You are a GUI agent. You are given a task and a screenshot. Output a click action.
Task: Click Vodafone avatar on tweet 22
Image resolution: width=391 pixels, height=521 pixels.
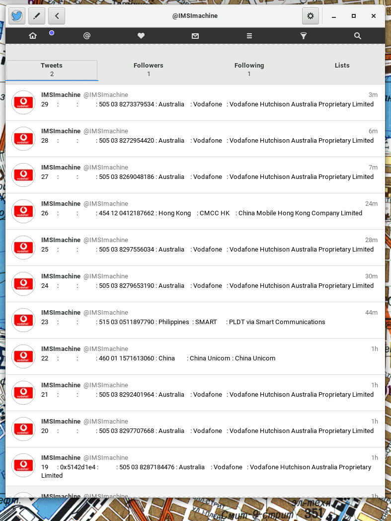point(23,356)
